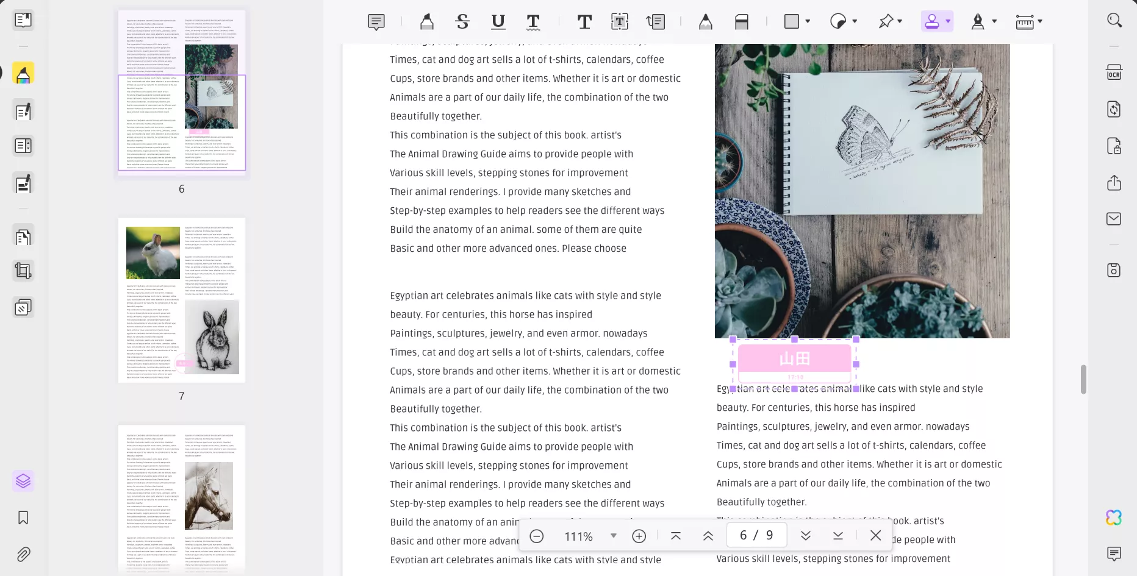
Task: Select the sticky note comment tool
Action: click(376, 22)
